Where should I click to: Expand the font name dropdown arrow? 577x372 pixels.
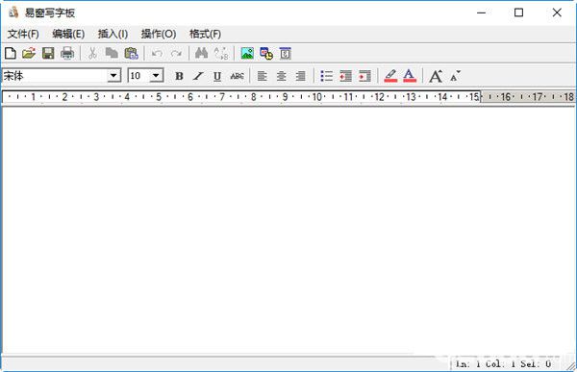pos(113,76)
